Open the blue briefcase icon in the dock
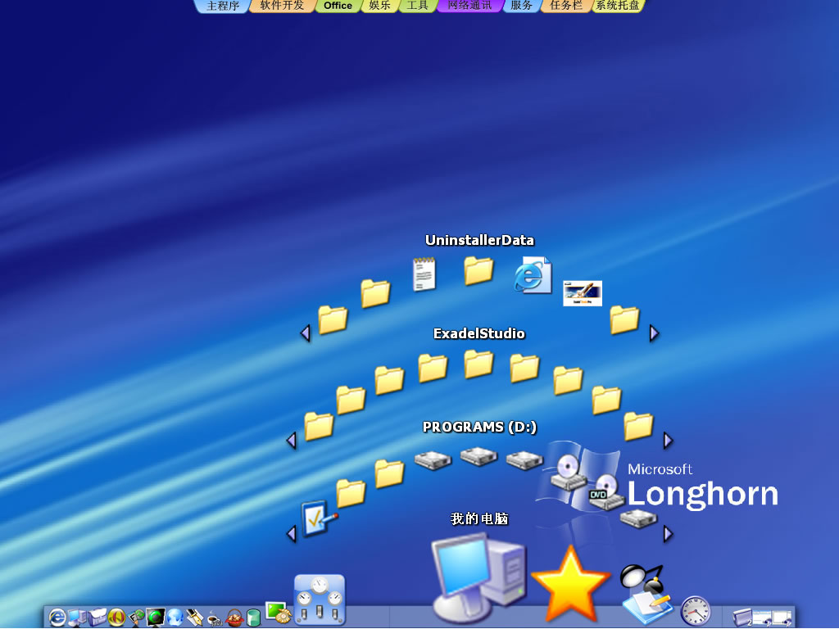Viewport: 839px width, 629px height. click(97, 618)
